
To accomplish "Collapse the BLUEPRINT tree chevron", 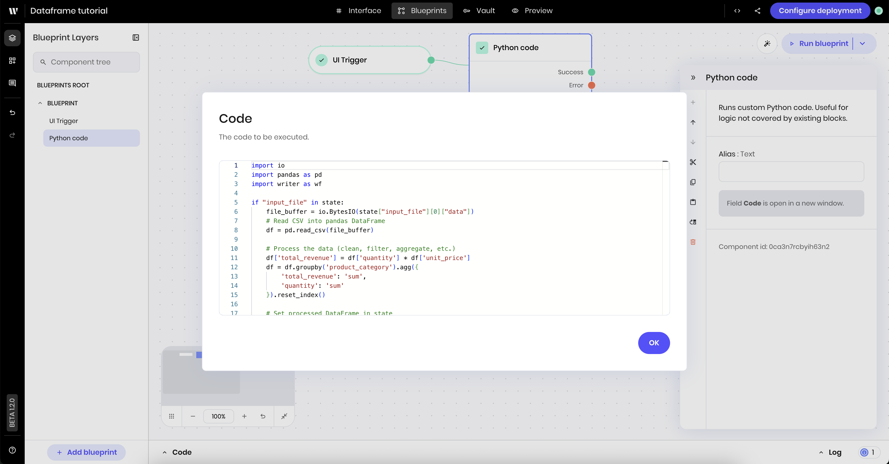I will click(40, 103).
